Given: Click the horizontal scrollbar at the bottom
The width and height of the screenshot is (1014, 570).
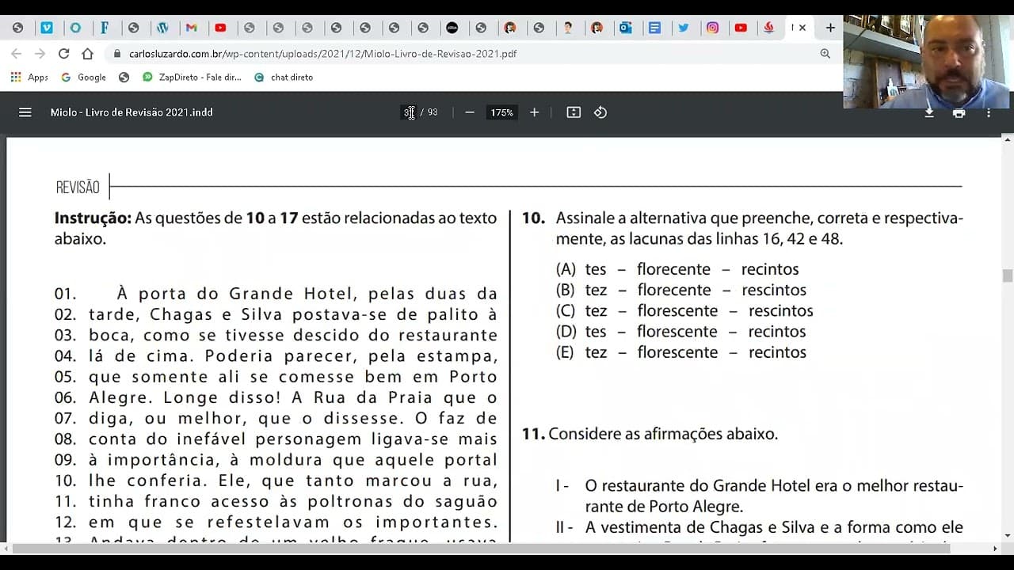Looking at the screenshot, I should coord(481,548).
